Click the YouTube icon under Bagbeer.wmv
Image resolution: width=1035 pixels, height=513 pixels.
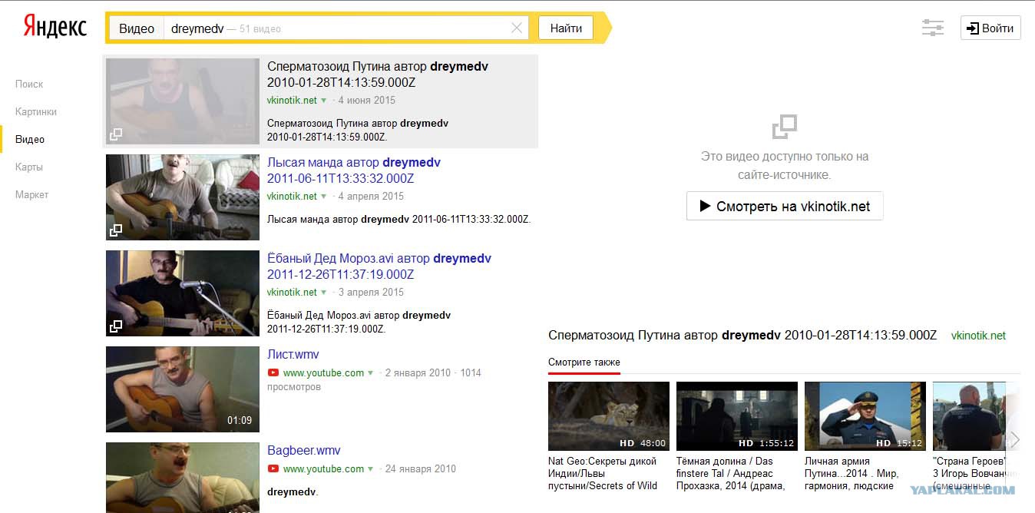(x=273, y=468)
